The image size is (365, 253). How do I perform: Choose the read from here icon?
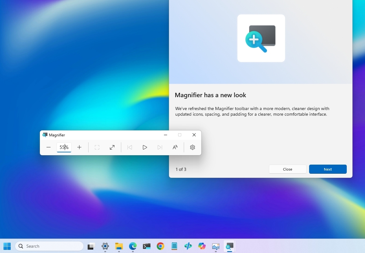click(x=175, y=147)
